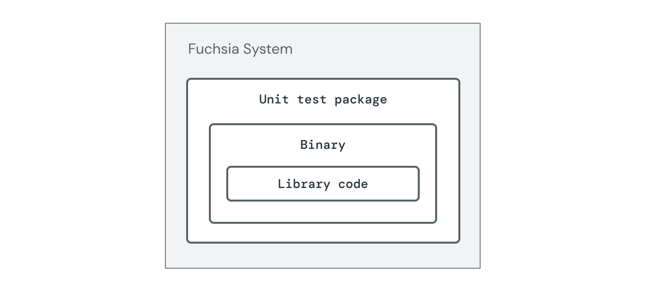
Task: Click the word "Unit" in the package label
Action: pos(274,100)
